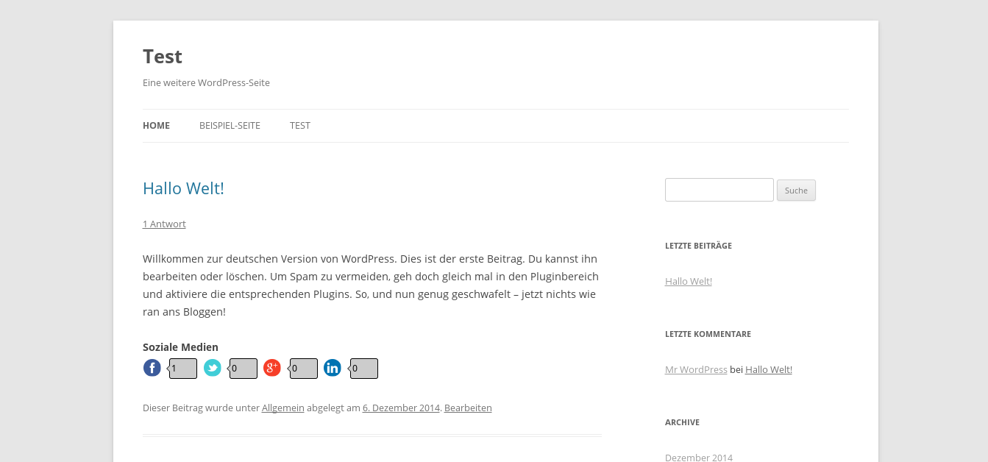Click the Twitter share counter box
988x462 pixels.
(244, 369)
